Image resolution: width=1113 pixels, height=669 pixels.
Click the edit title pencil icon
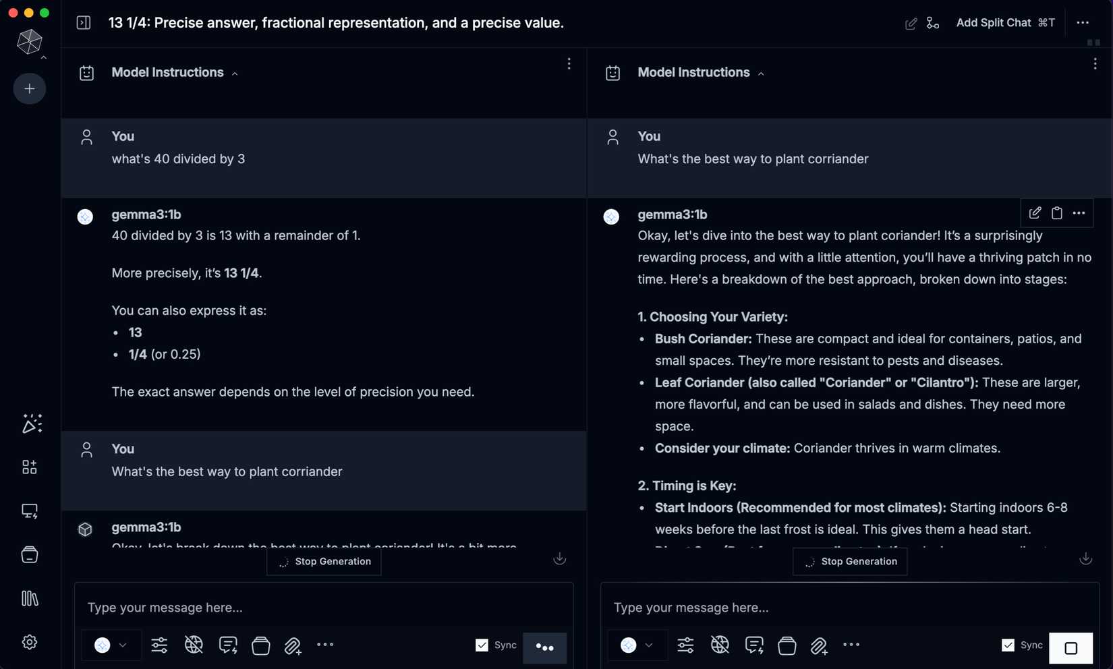tap(911, 24)
